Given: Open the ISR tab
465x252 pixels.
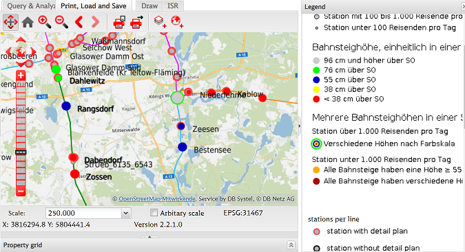Looking at the screenshot, I should pos(173,6).
